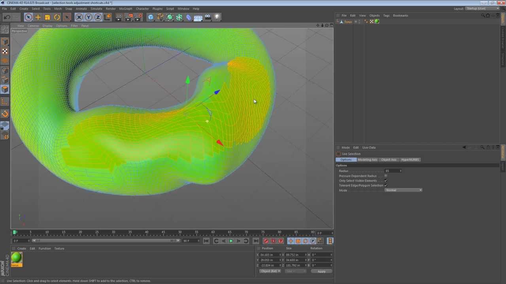Open the Object (Rel) coordinate dropdown
Image resolution: width=506 pixels, height=284 pixels.
270,271
